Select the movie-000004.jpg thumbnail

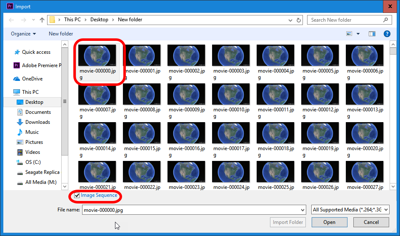pos(275,56)
